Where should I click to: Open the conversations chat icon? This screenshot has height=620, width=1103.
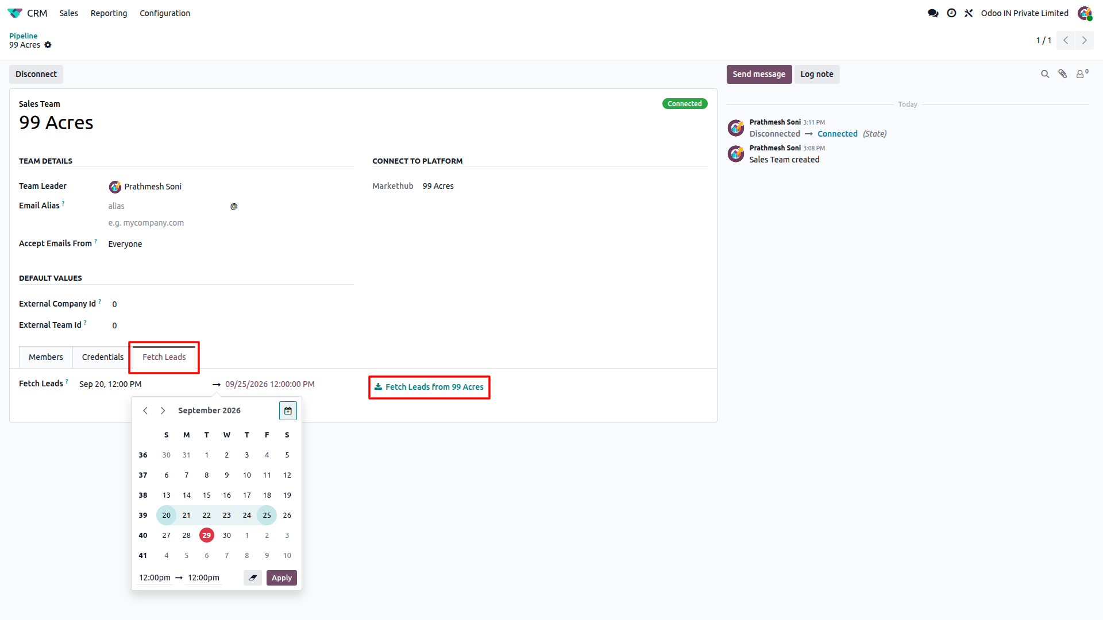coord(933,13)
